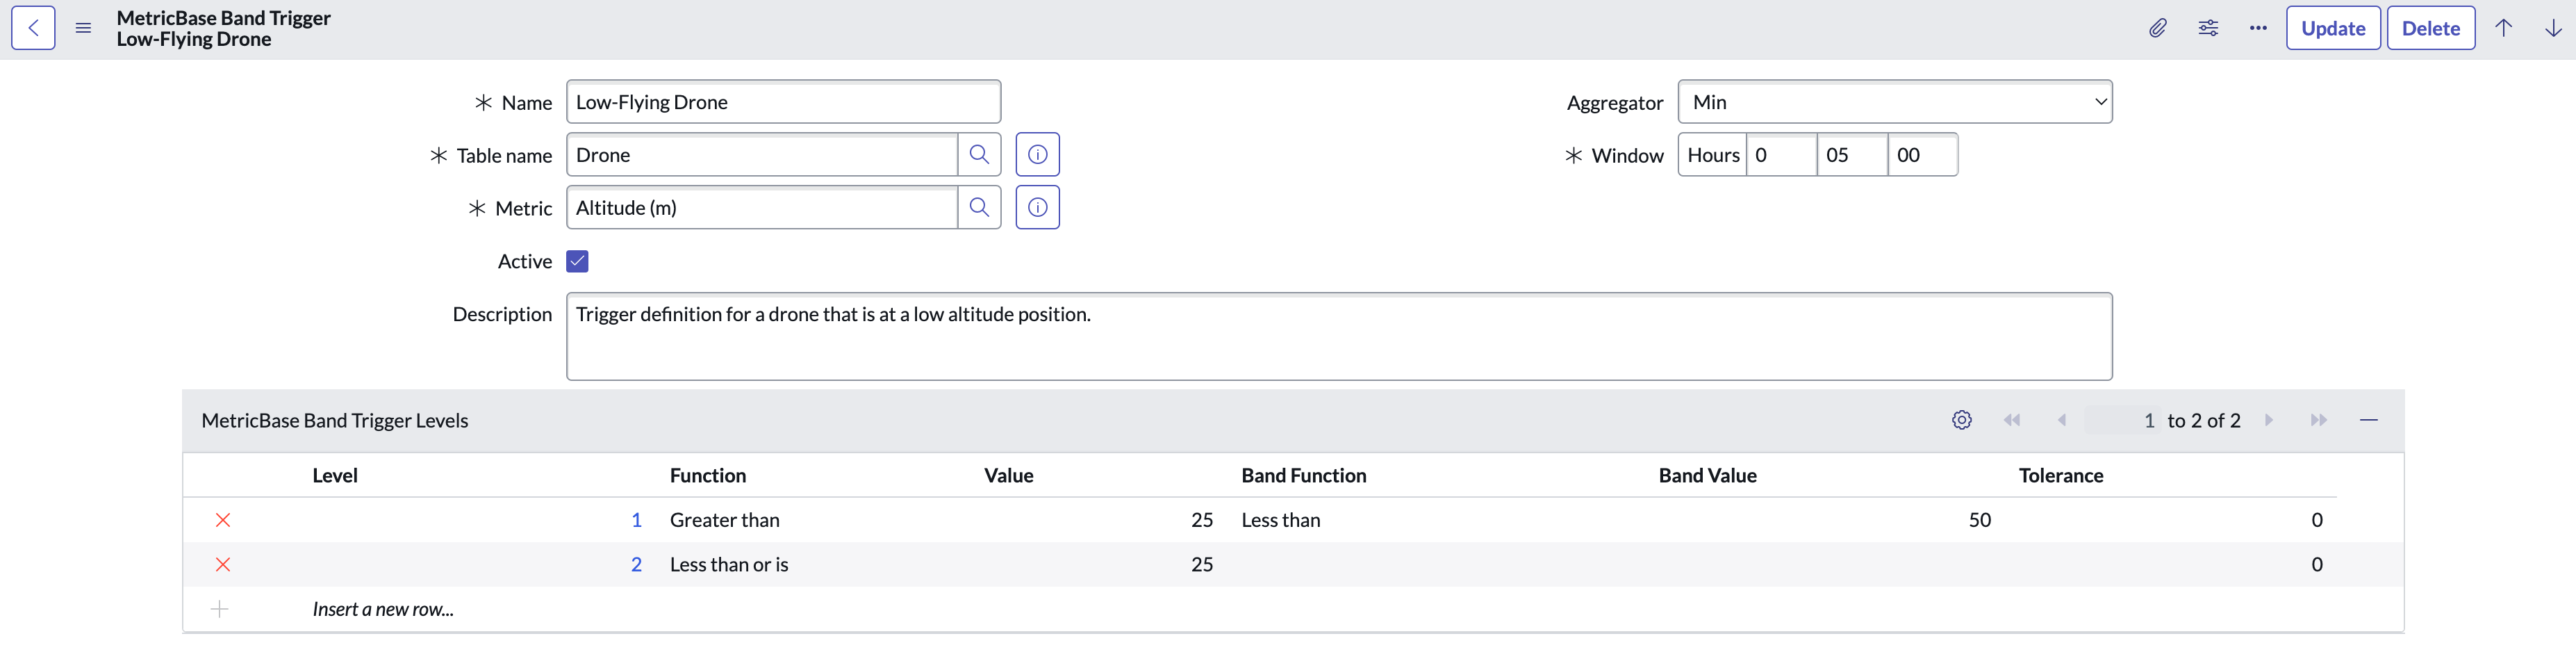Open level 1 record link
The width and height of the screenshot is (2576, 659).
click(x=636, y=521)
